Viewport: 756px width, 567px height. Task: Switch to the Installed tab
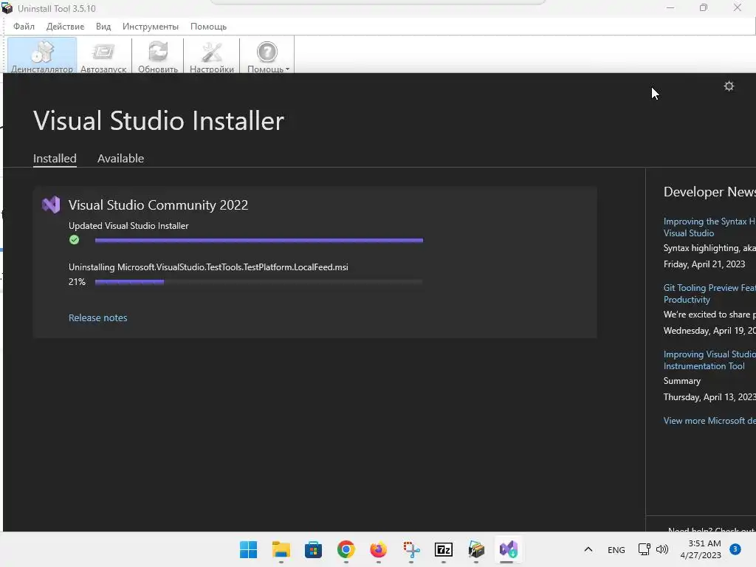point(55,158)
